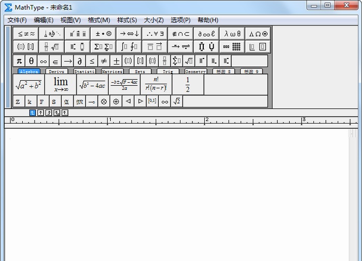Open the 文件(F) menu
Screen dimensions: 362x261
coord(17,20)
